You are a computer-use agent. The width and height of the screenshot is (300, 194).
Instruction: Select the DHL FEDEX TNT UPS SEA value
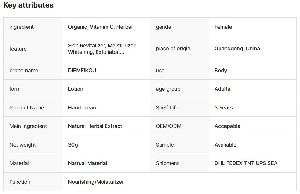click(246, 163)
